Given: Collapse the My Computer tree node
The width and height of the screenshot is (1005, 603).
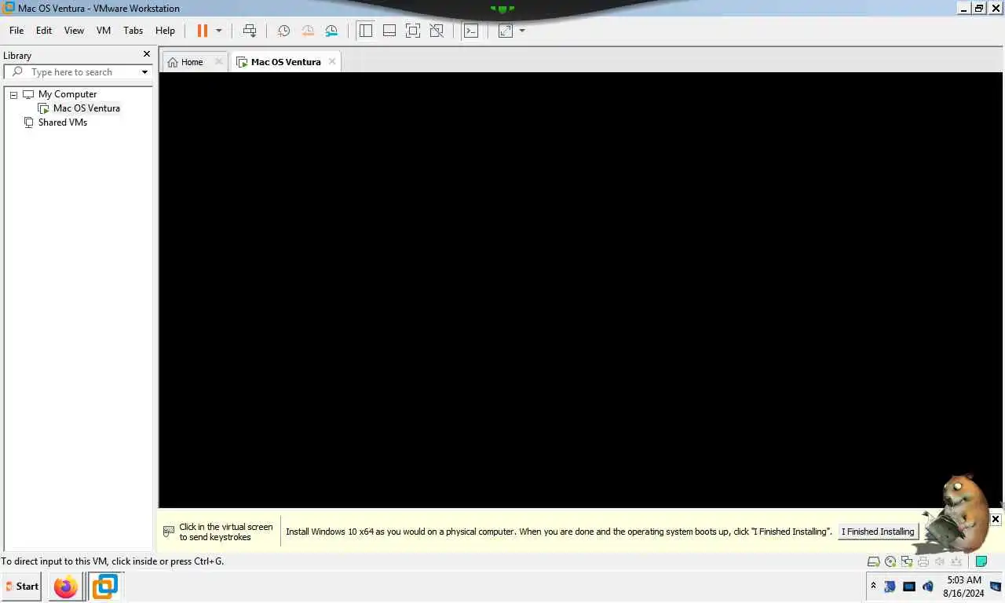Looking at the screenshot, I should pos(13,94).
